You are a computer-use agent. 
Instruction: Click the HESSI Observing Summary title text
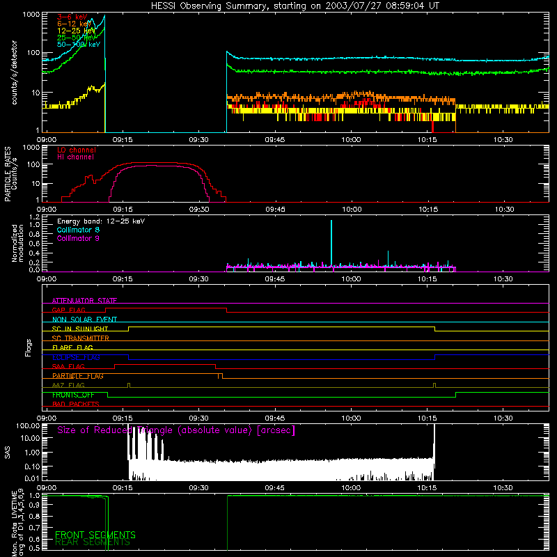coord(295,6)
